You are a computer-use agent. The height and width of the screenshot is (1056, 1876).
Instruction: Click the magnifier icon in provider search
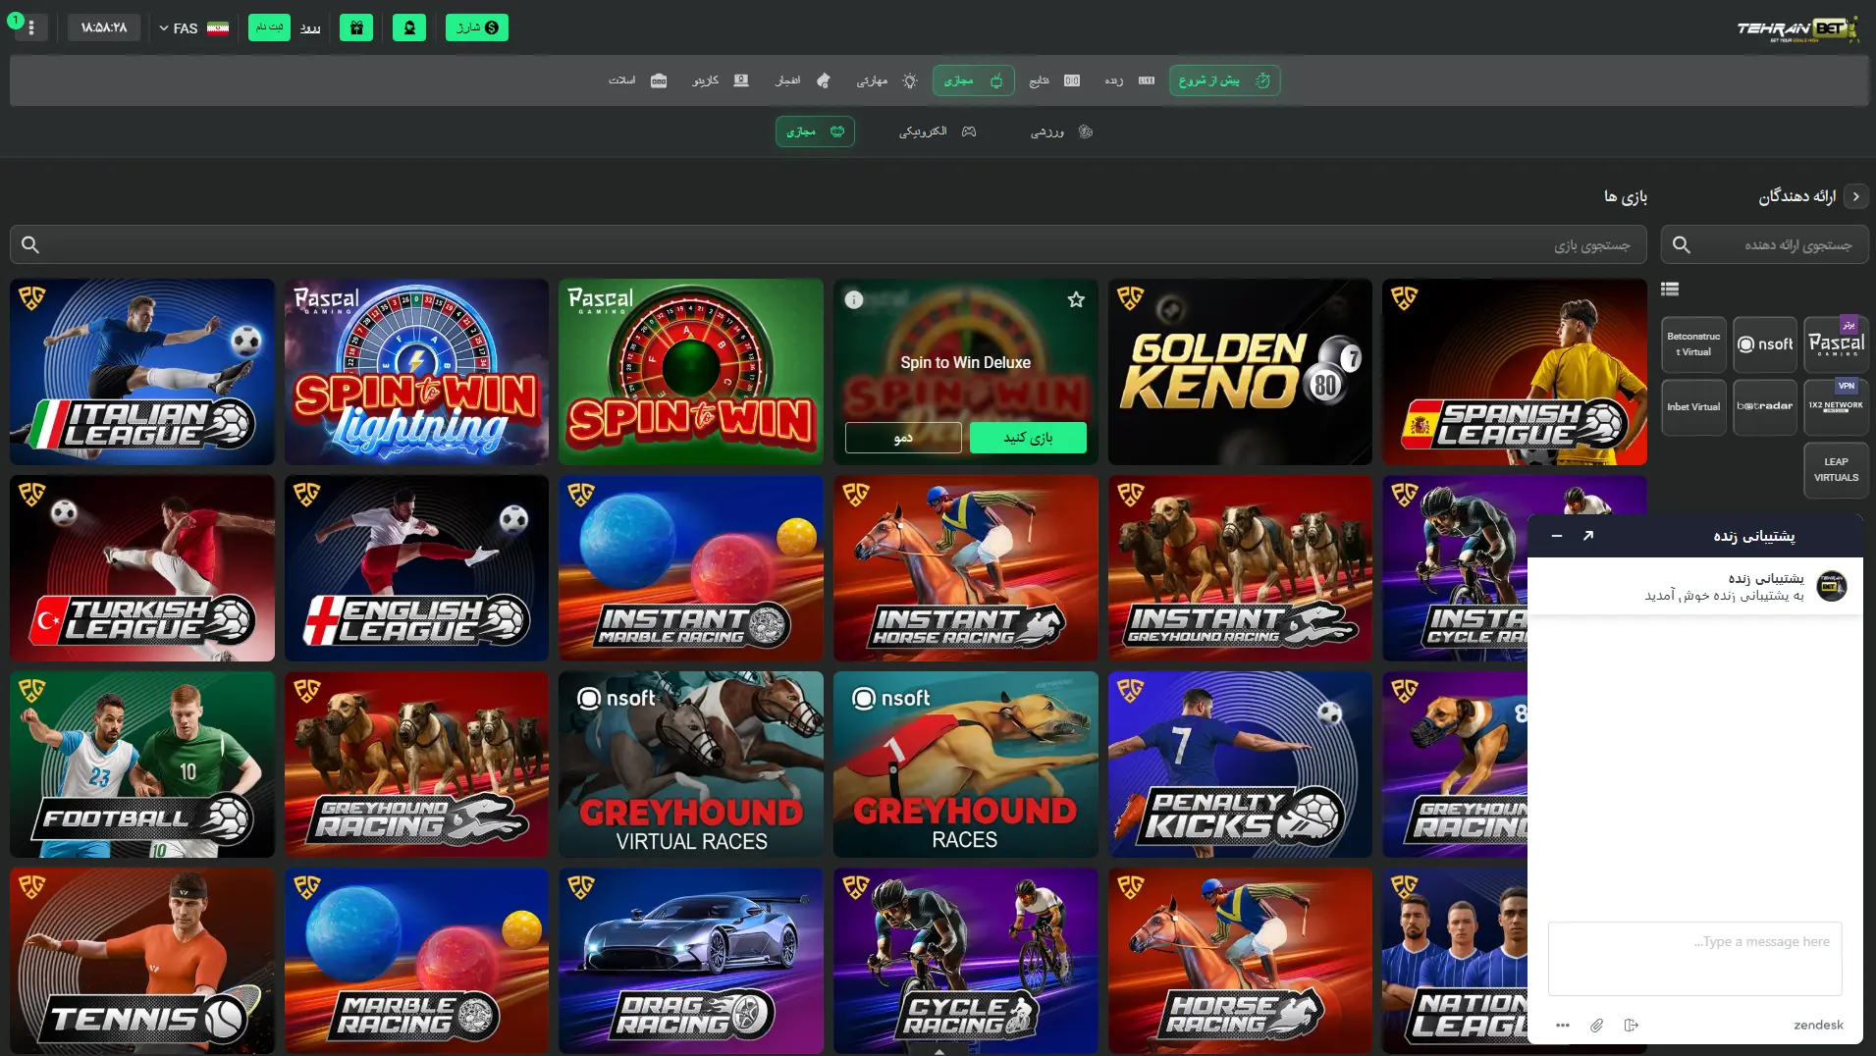pyautogui.click(x=1682, y=244)
